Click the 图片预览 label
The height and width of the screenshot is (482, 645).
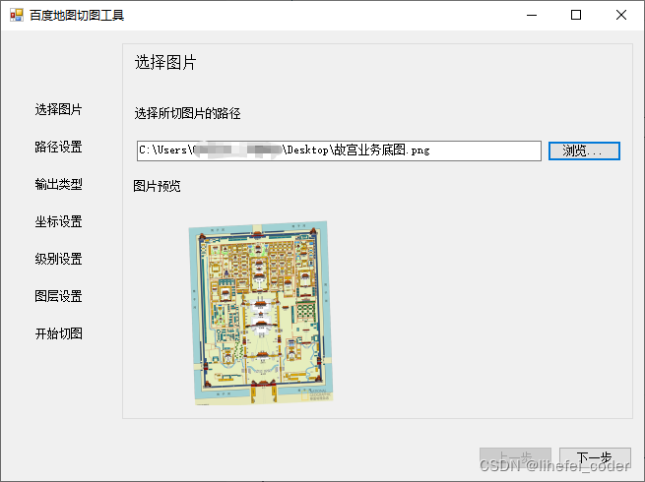point(157,186)
